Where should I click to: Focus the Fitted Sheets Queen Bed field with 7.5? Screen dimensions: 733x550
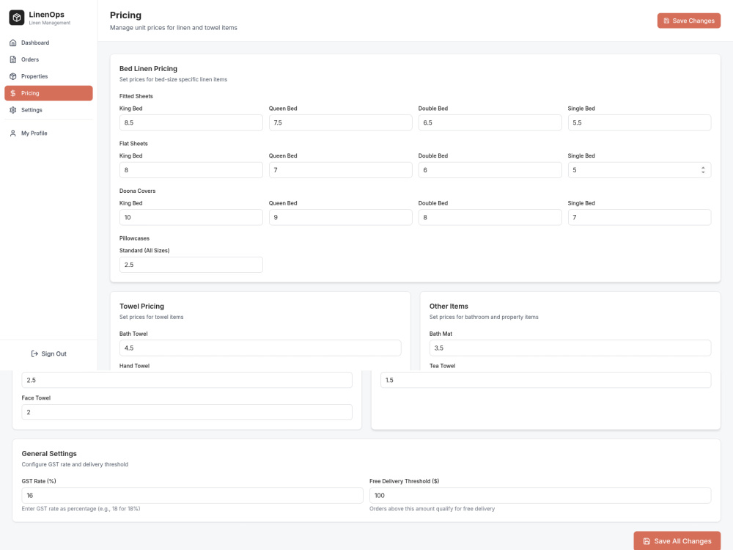pos(340,122)
